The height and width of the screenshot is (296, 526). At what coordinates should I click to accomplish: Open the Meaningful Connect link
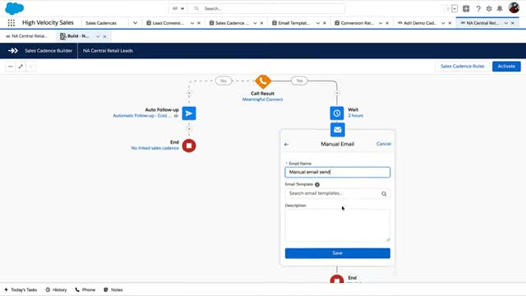(x=263, y=99)
